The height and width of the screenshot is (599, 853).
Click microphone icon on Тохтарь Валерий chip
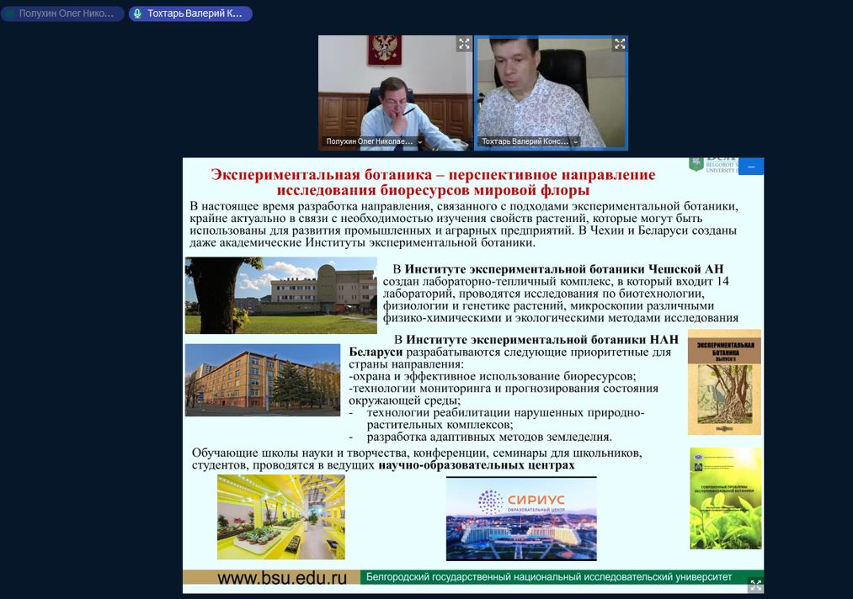click(137, 13)
